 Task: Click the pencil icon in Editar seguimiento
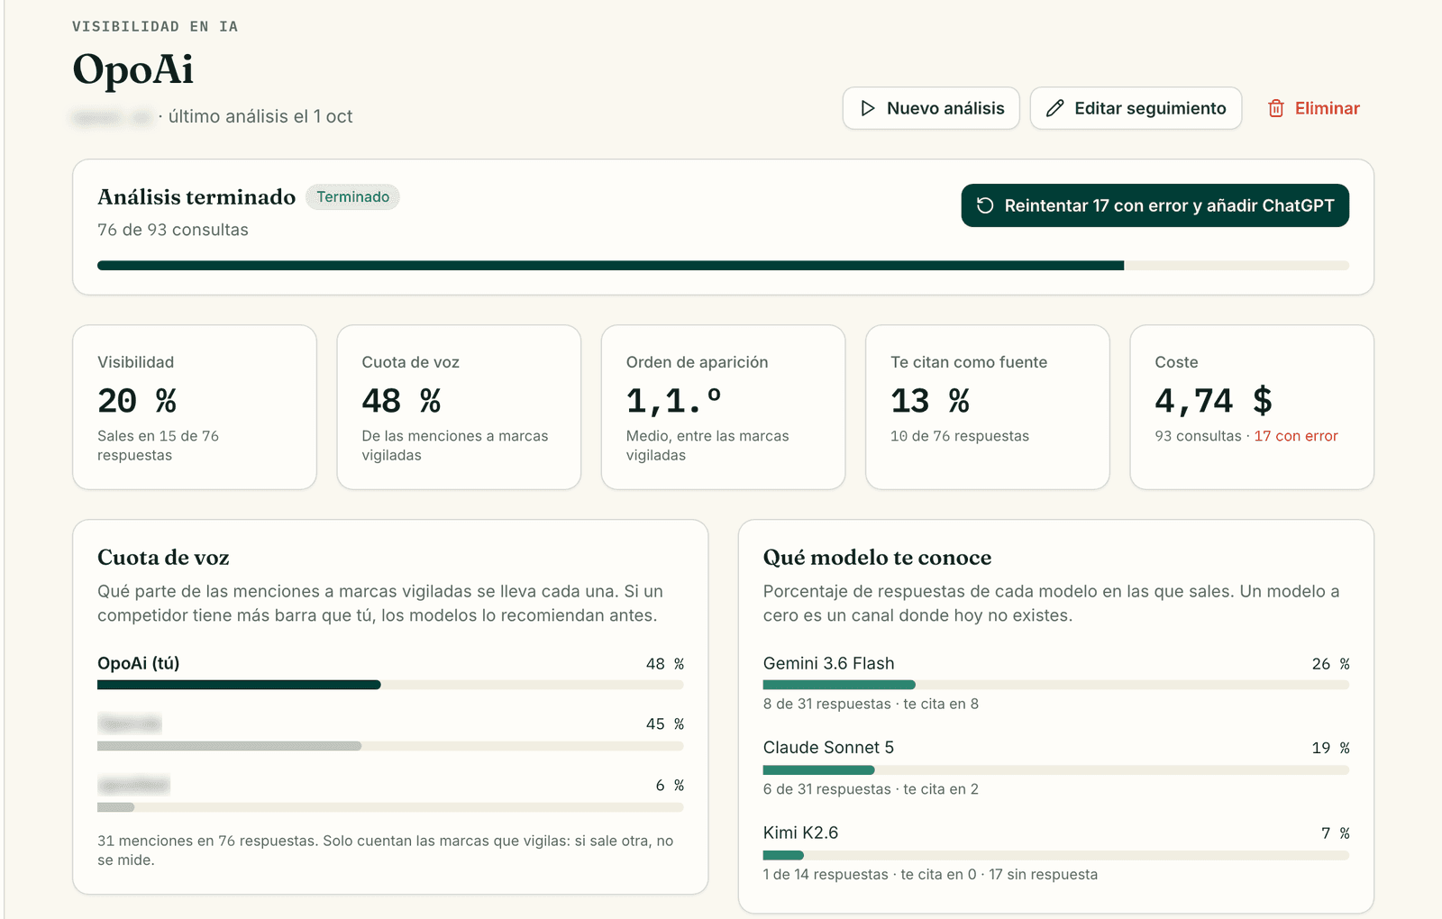pos(1054,108)
